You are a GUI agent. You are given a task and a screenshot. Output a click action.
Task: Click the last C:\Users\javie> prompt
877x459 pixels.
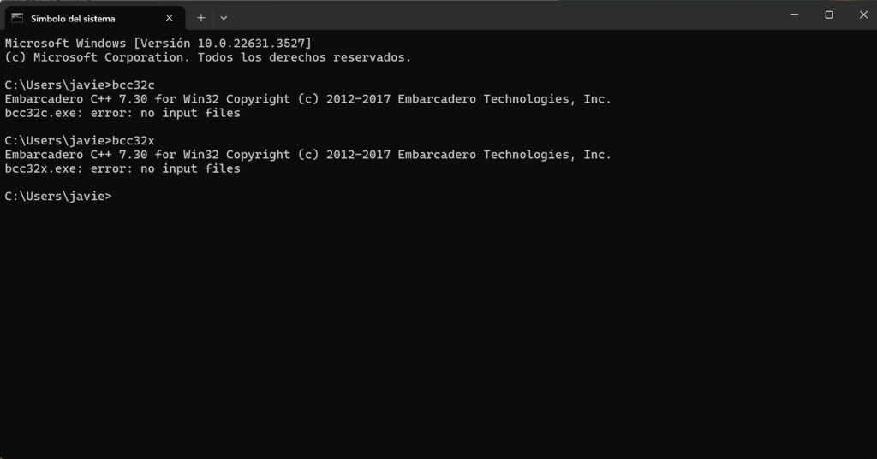tap(58, 197)
